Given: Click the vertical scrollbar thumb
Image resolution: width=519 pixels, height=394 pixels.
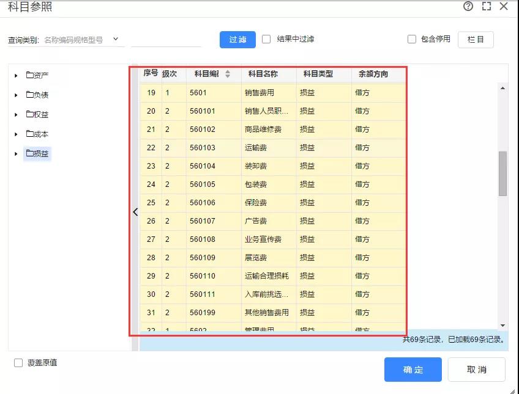Looking at the screenshot, I should click(x=502, y=173).
